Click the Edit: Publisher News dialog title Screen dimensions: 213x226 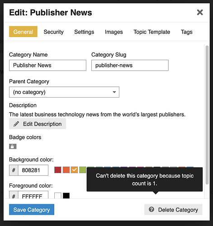coord(51,13)
